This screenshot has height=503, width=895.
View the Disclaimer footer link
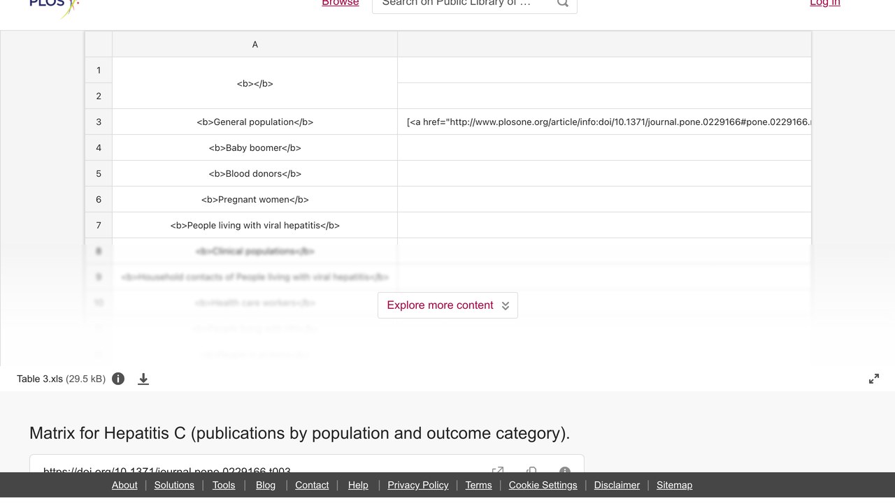click(x=617, y=485)
